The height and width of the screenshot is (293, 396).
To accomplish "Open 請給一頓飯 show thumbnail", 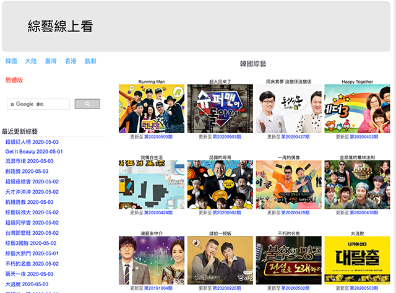I will click(x=220, y=260).
